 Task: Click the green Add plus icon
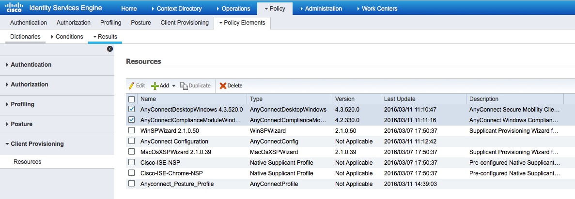point(155,85)
